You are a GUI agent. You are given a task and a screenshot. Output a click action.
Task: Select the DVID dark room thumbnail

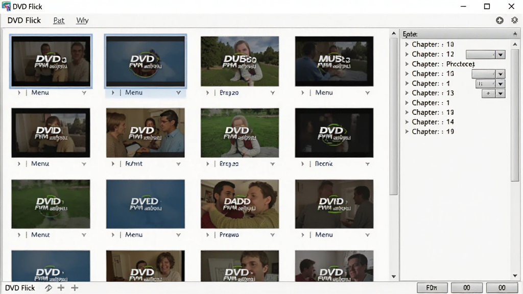[x=334, y=204]
